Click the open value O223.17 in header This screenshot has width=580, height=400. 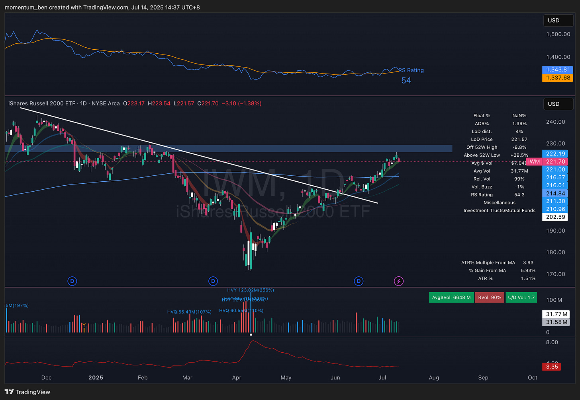[133, 103]
